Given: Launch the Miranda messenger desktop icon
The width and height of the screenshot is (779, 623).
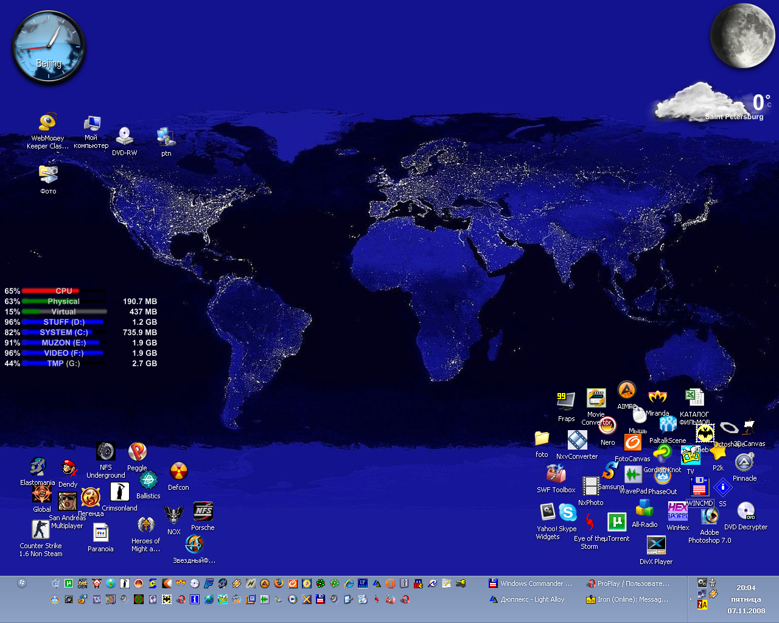Looking at the screenshot, I should [657, 397].
